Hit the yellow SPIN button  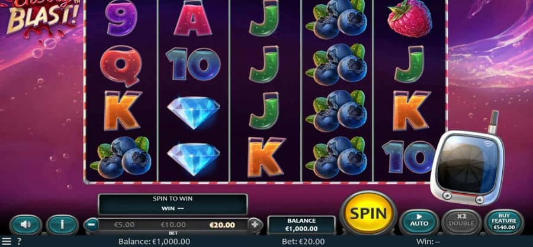click(368, 213)
